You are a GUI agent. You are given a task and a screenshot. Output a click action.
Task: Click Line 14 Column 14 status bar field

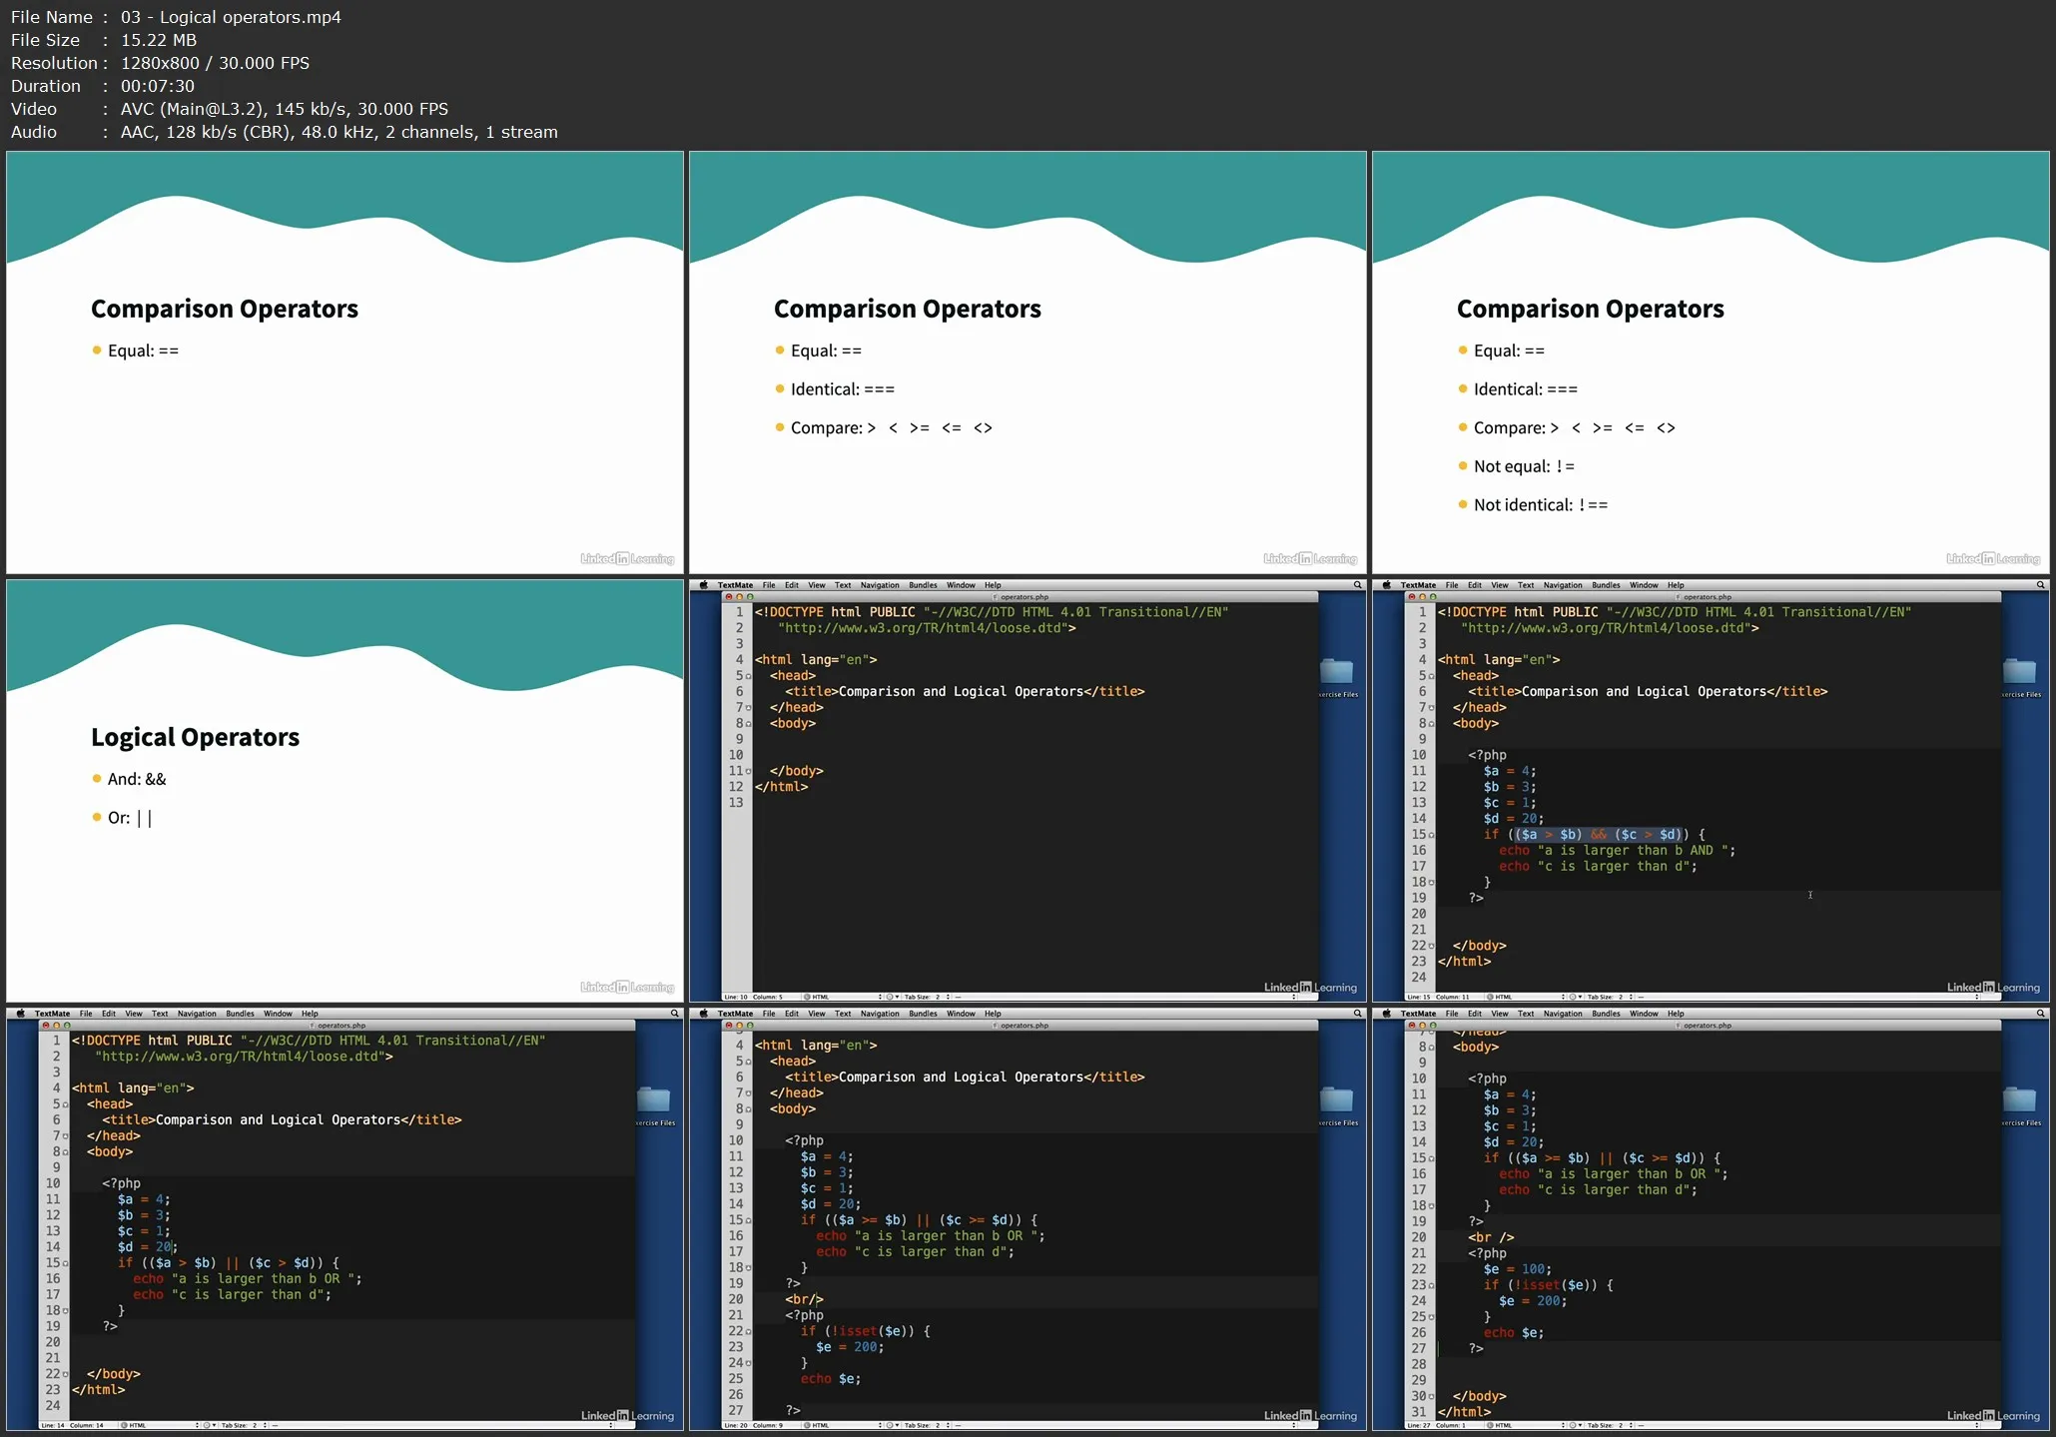point(73,1425)
